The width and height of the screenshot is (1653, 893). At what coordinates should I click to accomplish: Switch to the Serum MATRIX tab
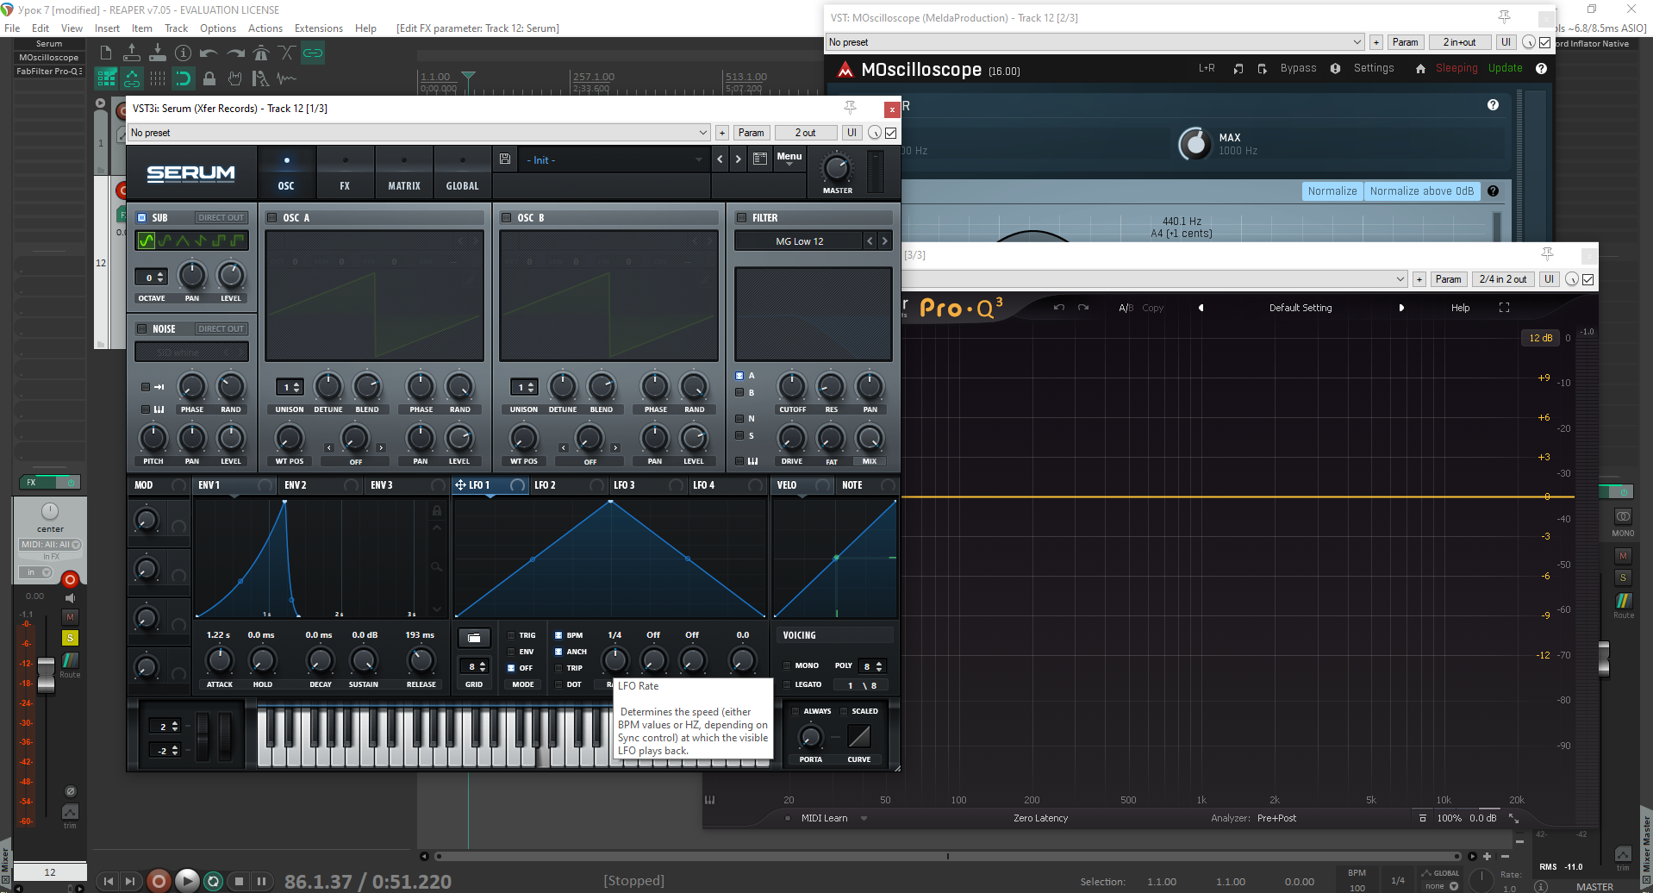[404, 172]
